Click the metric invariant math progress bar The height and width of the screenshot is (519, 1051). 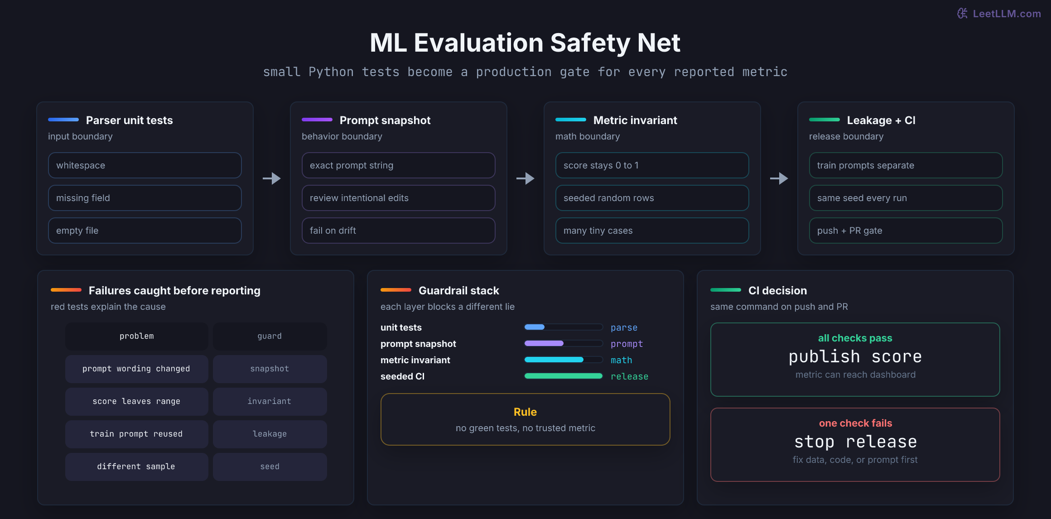[x=564, y=360]
